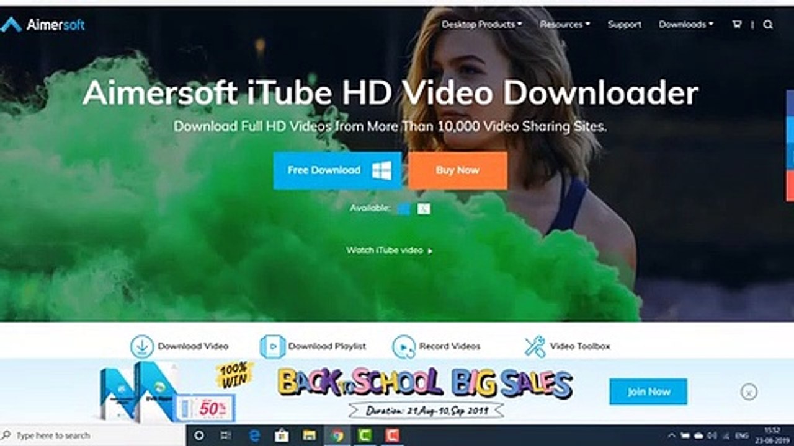Click the Windows taskbar search box
The width and height of the screenshot is (794, 446).
click(93, 435)
